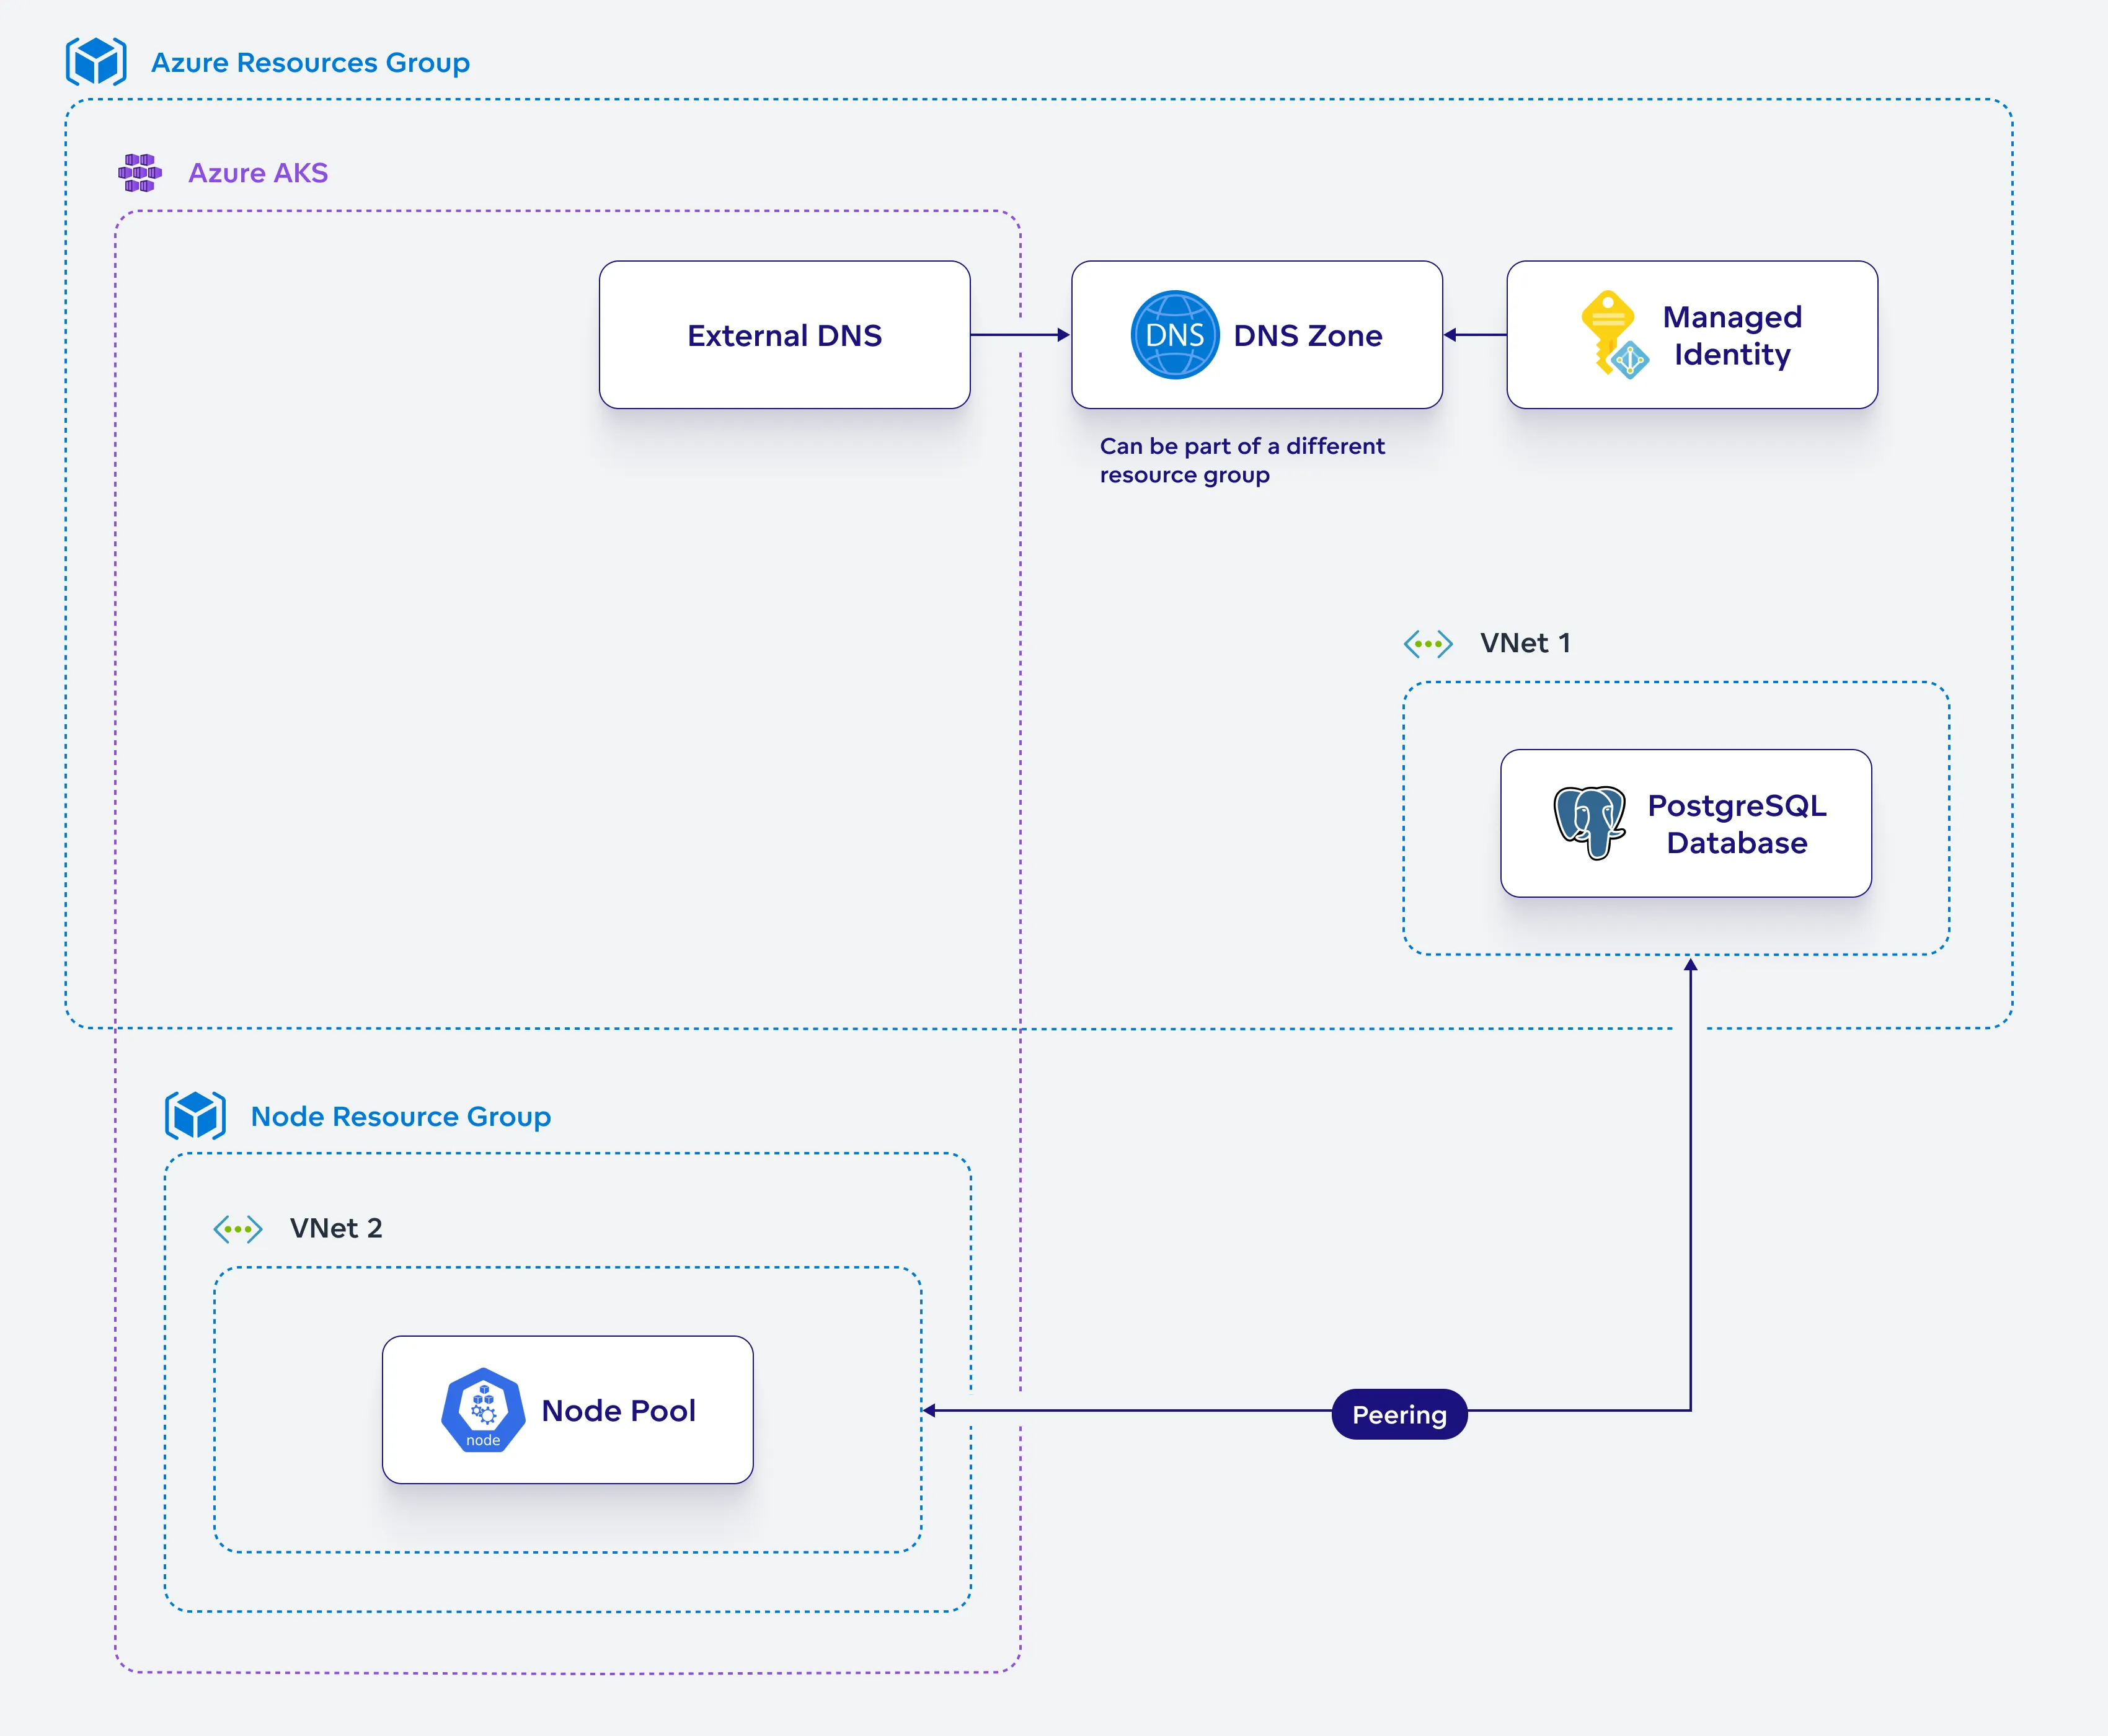Click the 'Azure Resources Group' title text

(x=310, y=63)
